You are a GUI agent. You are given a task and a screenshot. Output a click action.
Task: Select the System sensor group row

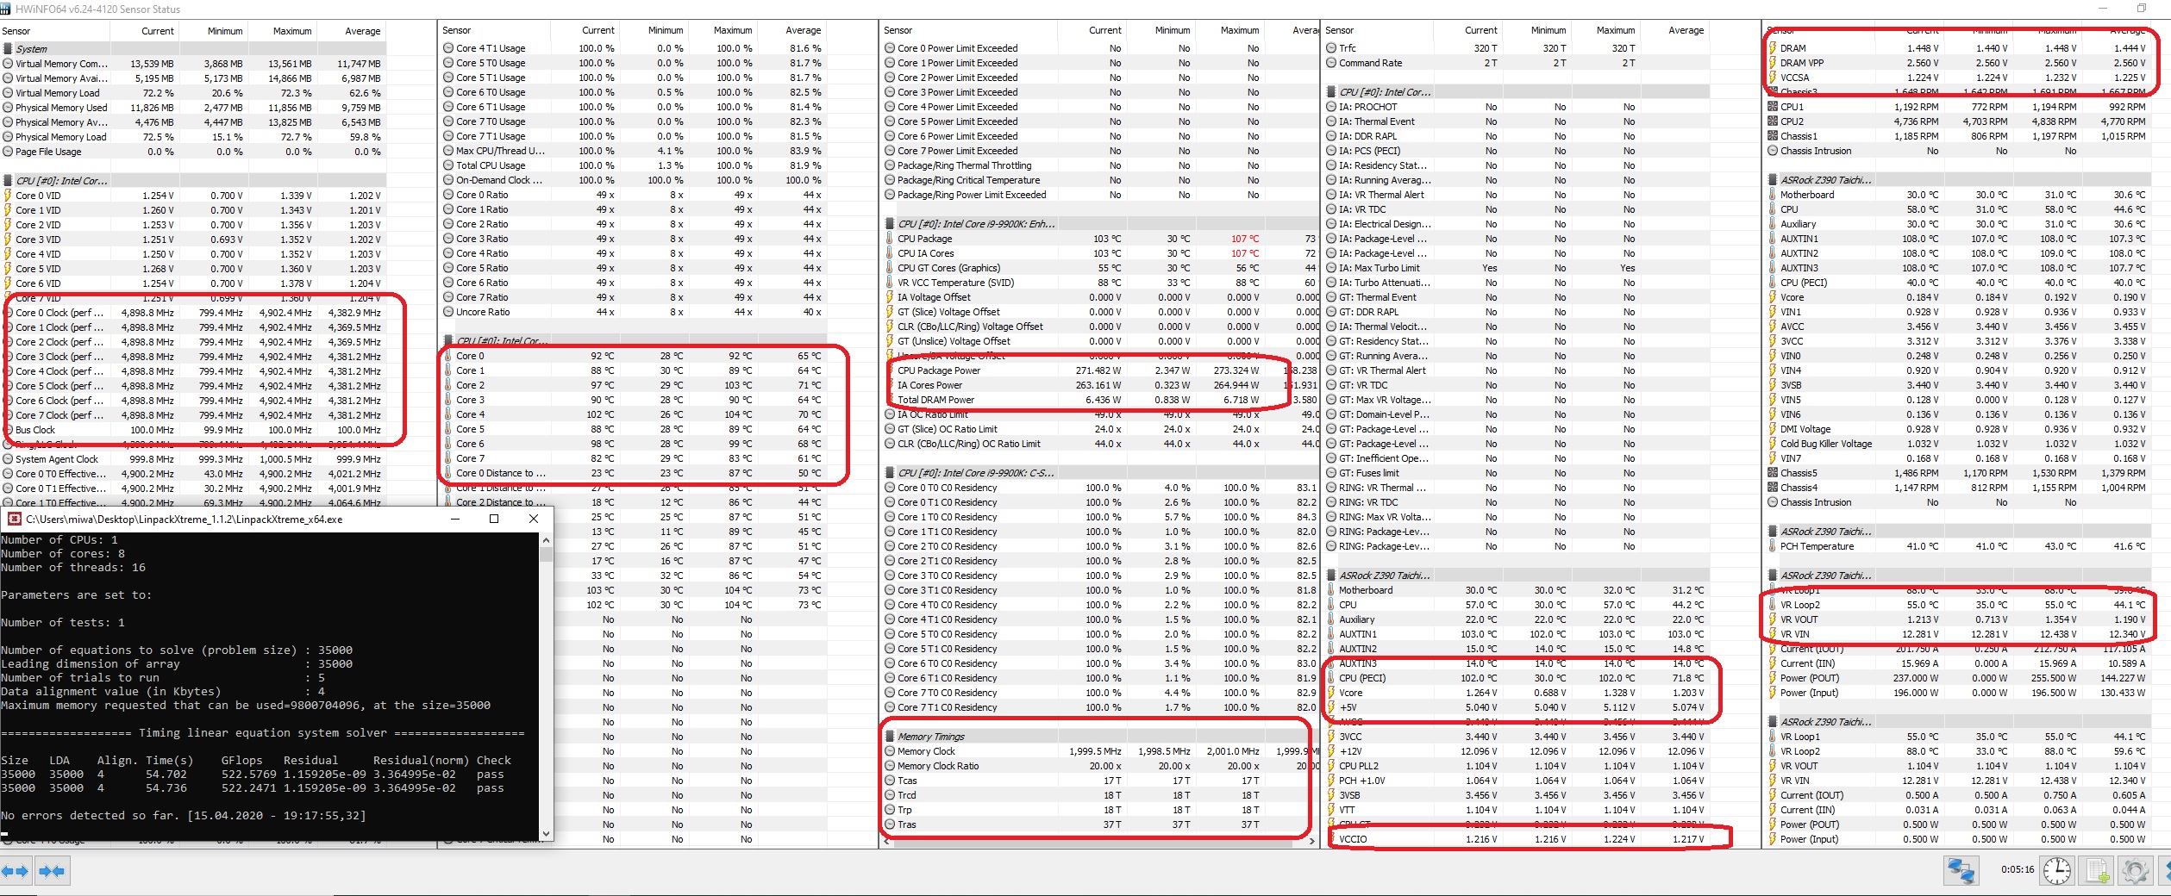click(193, 49)
